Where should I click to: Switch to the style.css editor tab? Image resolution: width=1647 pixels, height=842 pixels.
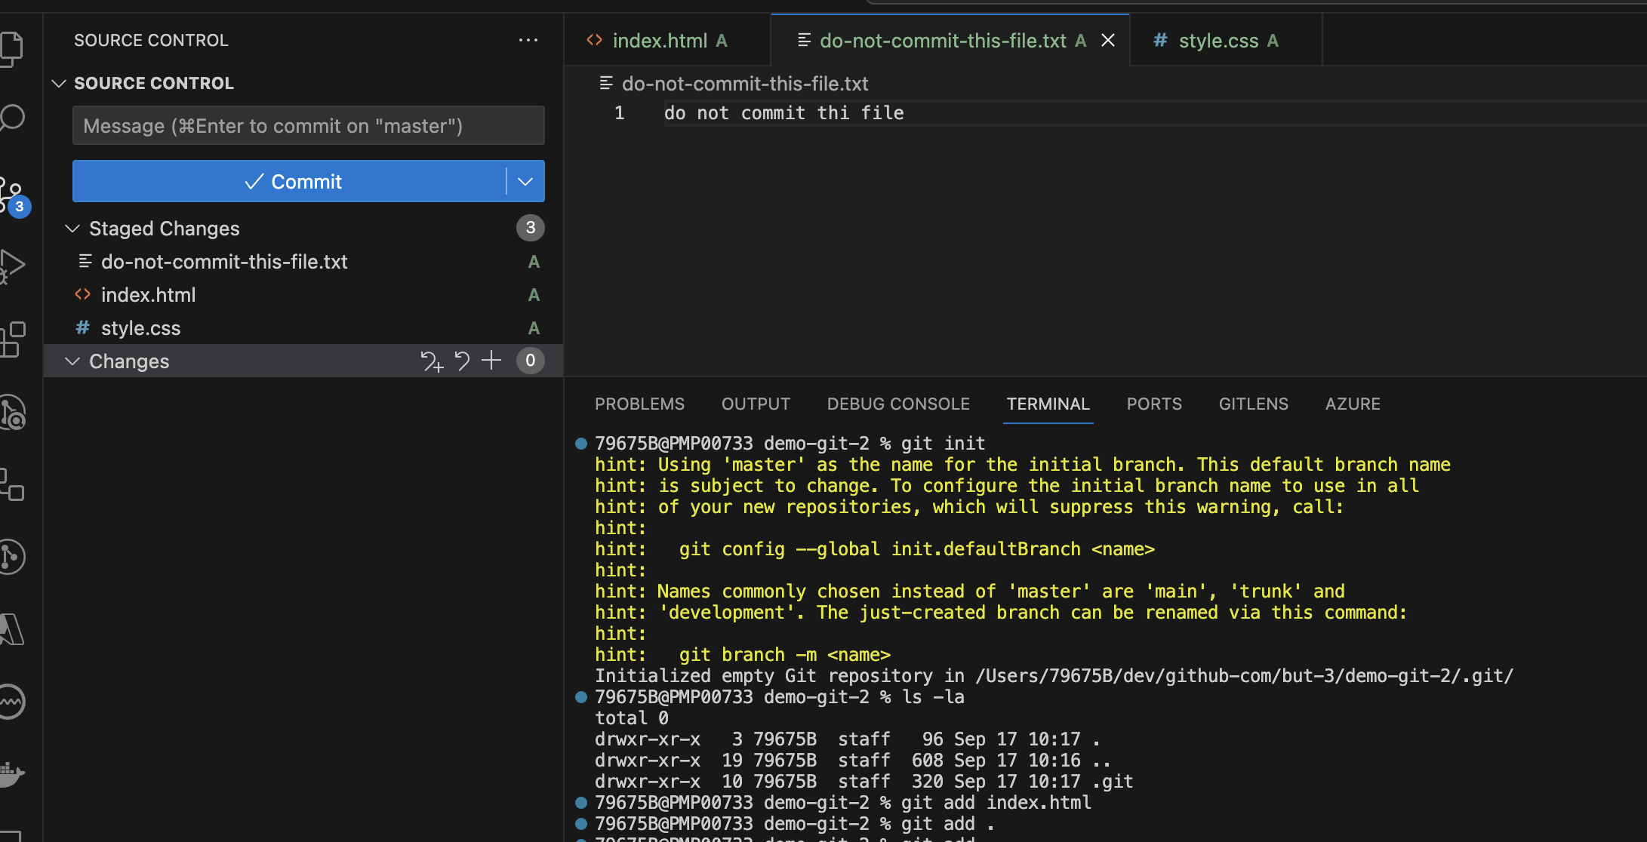(1226, 40)
